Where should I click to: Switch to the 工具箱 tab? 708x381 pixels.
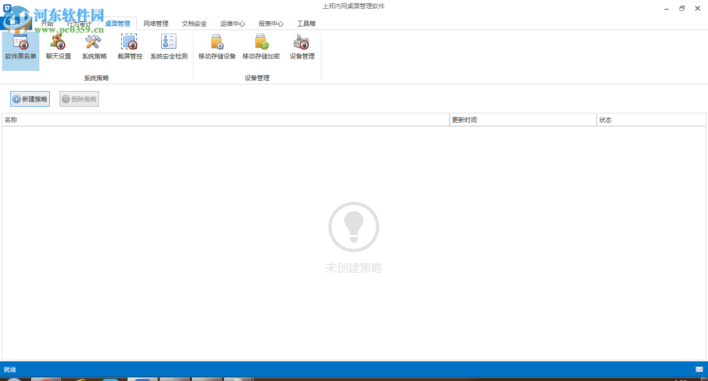point(306,23)
